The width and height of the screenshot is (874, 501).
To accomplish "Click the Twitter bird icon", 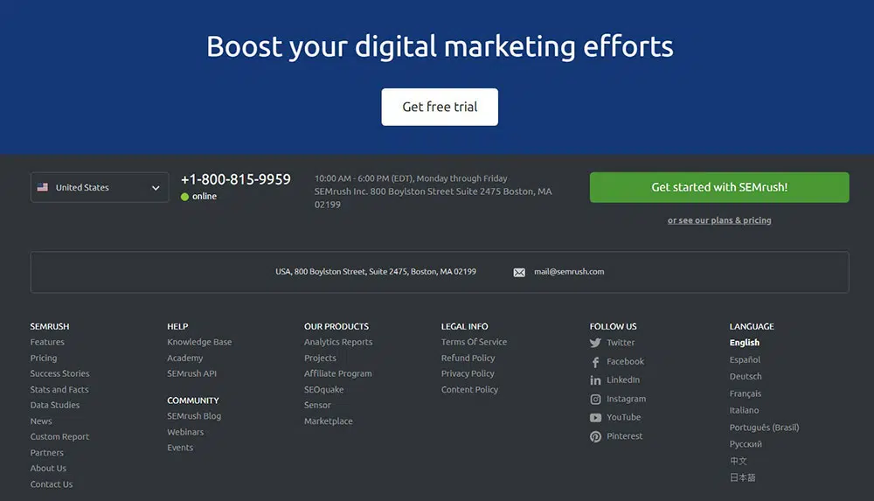I will tap(595, 344).
